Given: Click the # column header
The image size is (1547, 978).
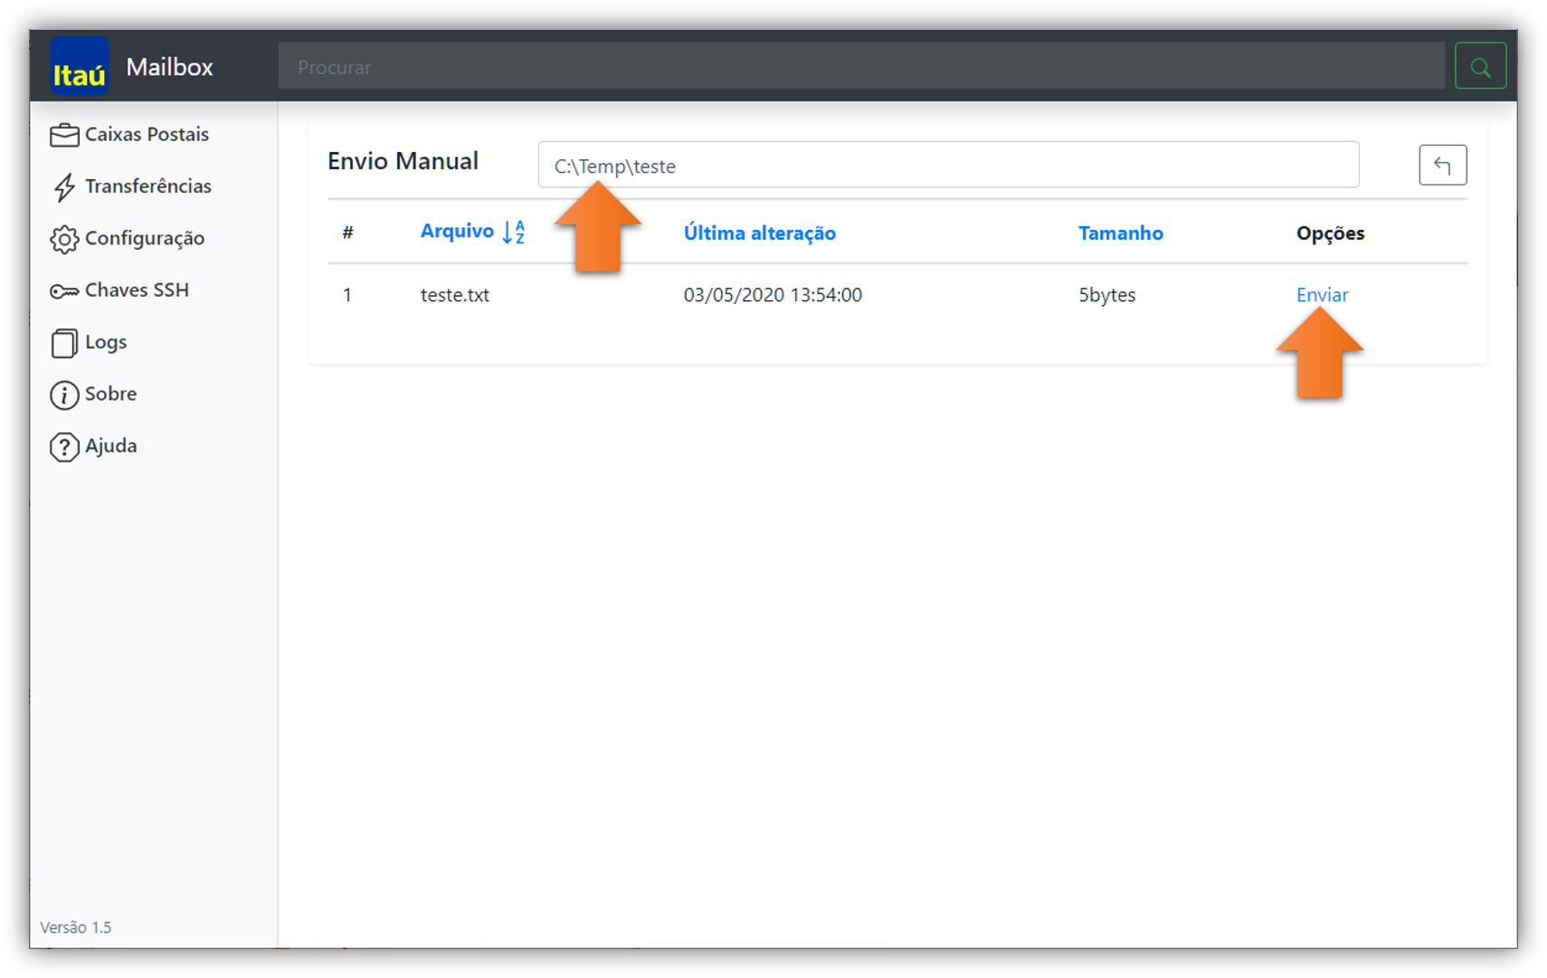Looking at the screenshot, I should [x=347, y=233].
